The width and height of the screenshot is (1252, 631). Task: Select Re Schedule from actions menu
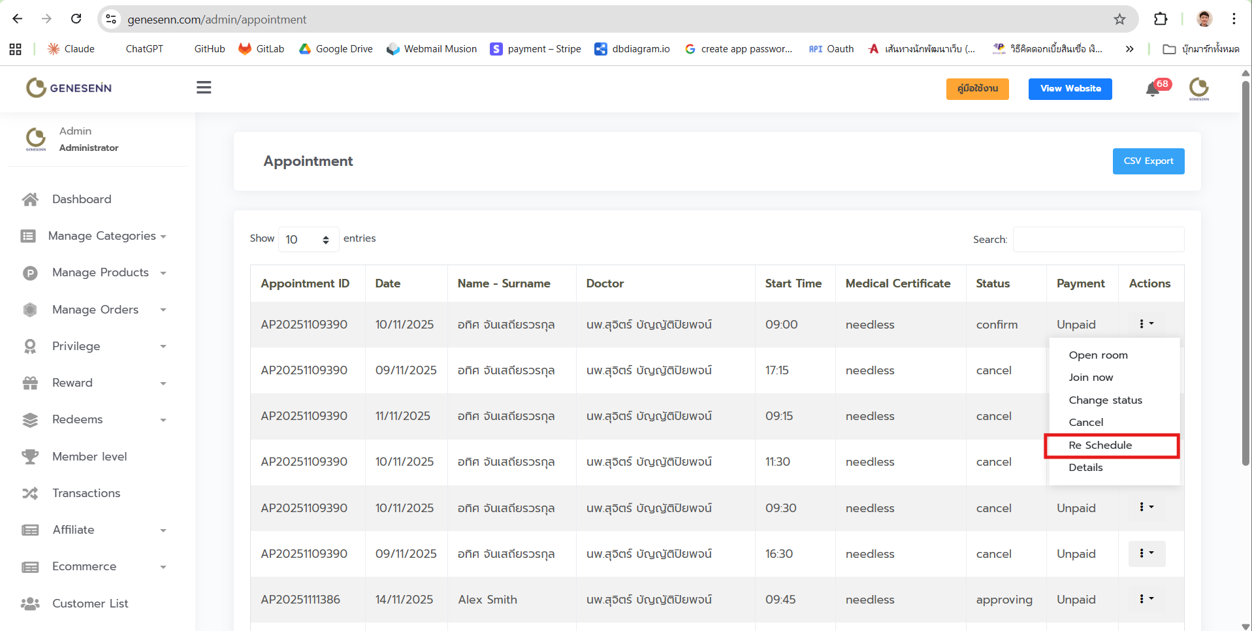tap(1100, 445)
